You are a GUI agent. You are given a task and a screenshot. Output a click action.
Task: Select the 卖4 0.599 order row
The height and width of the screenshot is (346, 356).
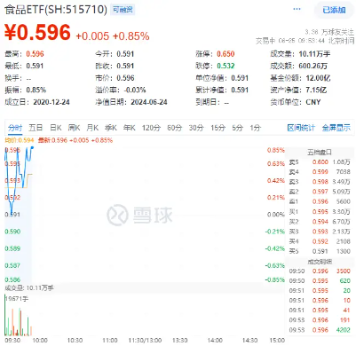tap(320, 172)
